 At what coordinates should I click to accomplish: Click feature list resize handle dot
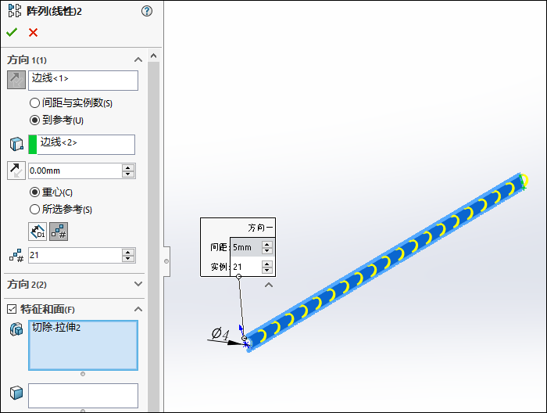(83, 374)
